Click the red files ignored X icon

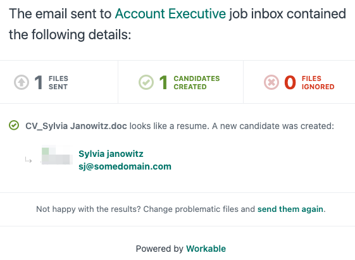(271, 82)
